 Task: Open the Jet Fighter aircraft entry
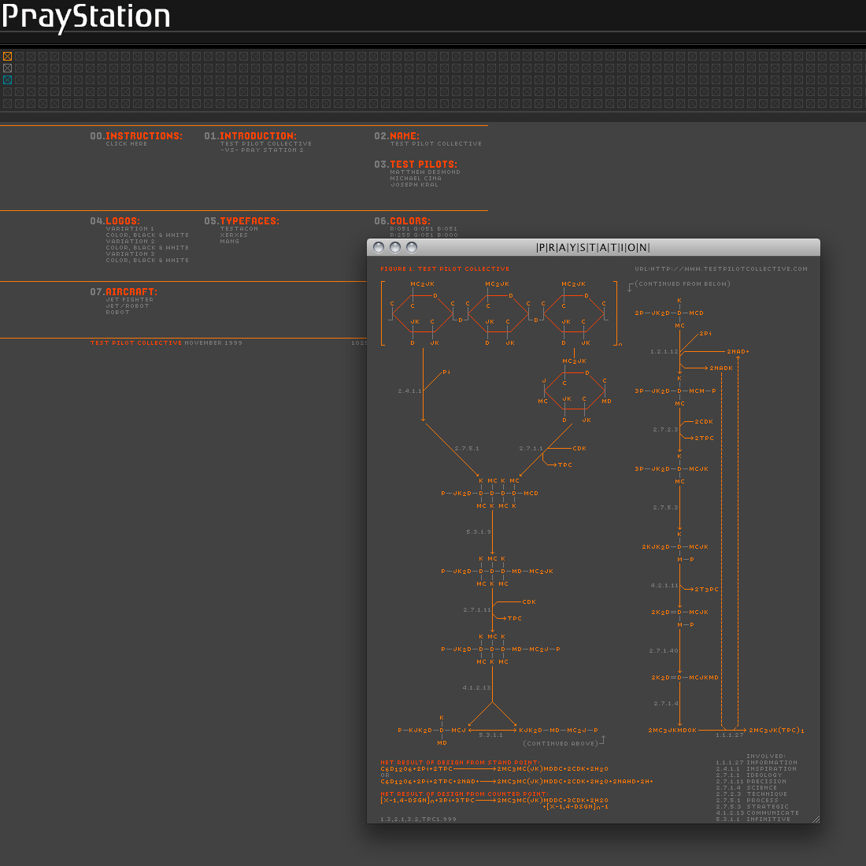pyautogui.click(x=130, y=300)
